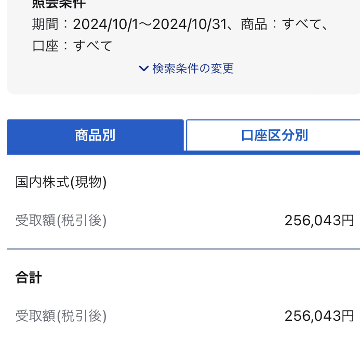Image resolution: width=360 pixels, height=340 pixels.
Task: Click the end date 2024/10/31
Action: tap(190, 24)
